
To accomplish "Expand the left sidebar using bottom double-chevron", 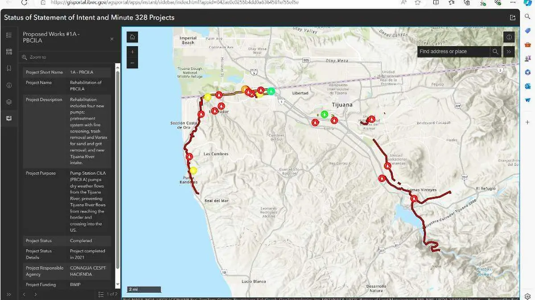I will click(x=9, y=294).
